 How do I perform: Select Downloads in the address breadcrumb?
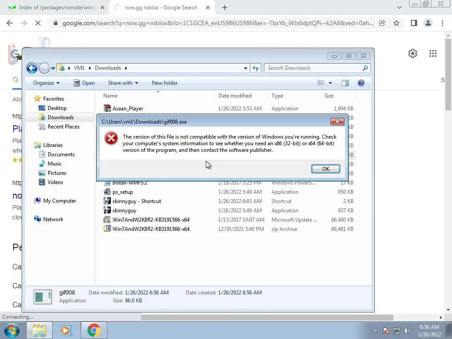[108, 68]
